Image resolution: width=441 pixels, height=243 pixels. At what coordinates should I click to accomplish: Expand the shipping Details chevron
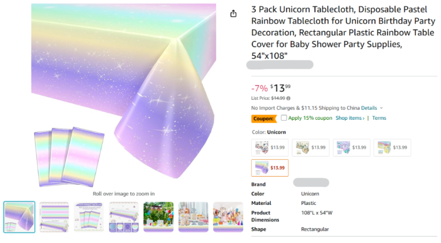click(381, 108)
